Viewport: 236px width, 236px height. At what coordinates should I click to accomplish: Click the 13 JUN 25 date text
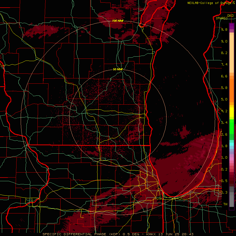coord(169,234)
